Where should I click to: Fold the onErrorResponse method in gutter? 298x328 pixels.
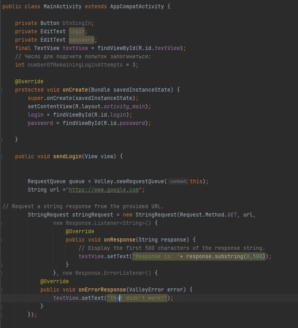point(1,290)
